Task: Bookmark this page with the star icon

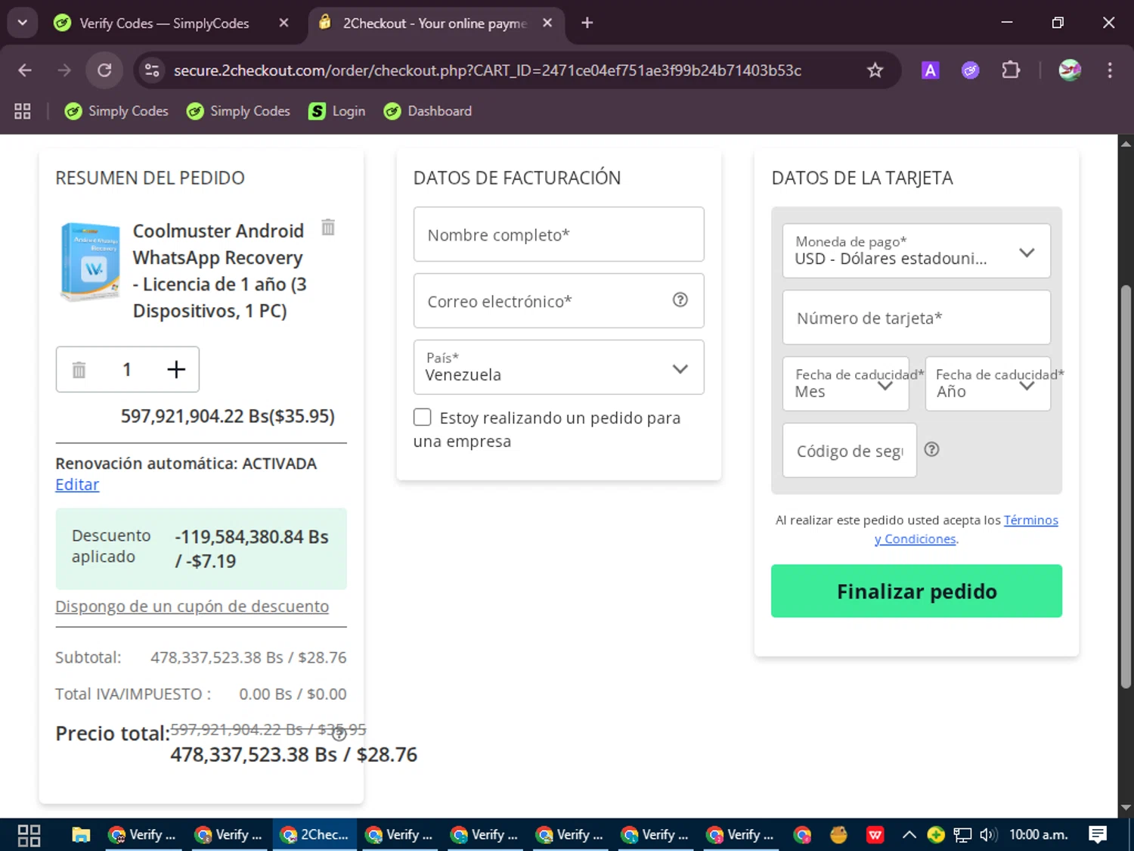Action: [x=875, y=70]
